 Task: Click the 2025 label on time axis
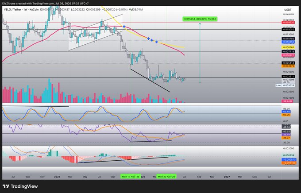pyautogui.click(x=57, y=177)
